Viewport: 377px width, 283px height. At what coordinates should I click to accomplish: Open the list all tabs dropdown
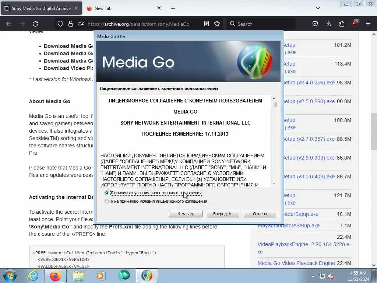click(x=318, y=8)
